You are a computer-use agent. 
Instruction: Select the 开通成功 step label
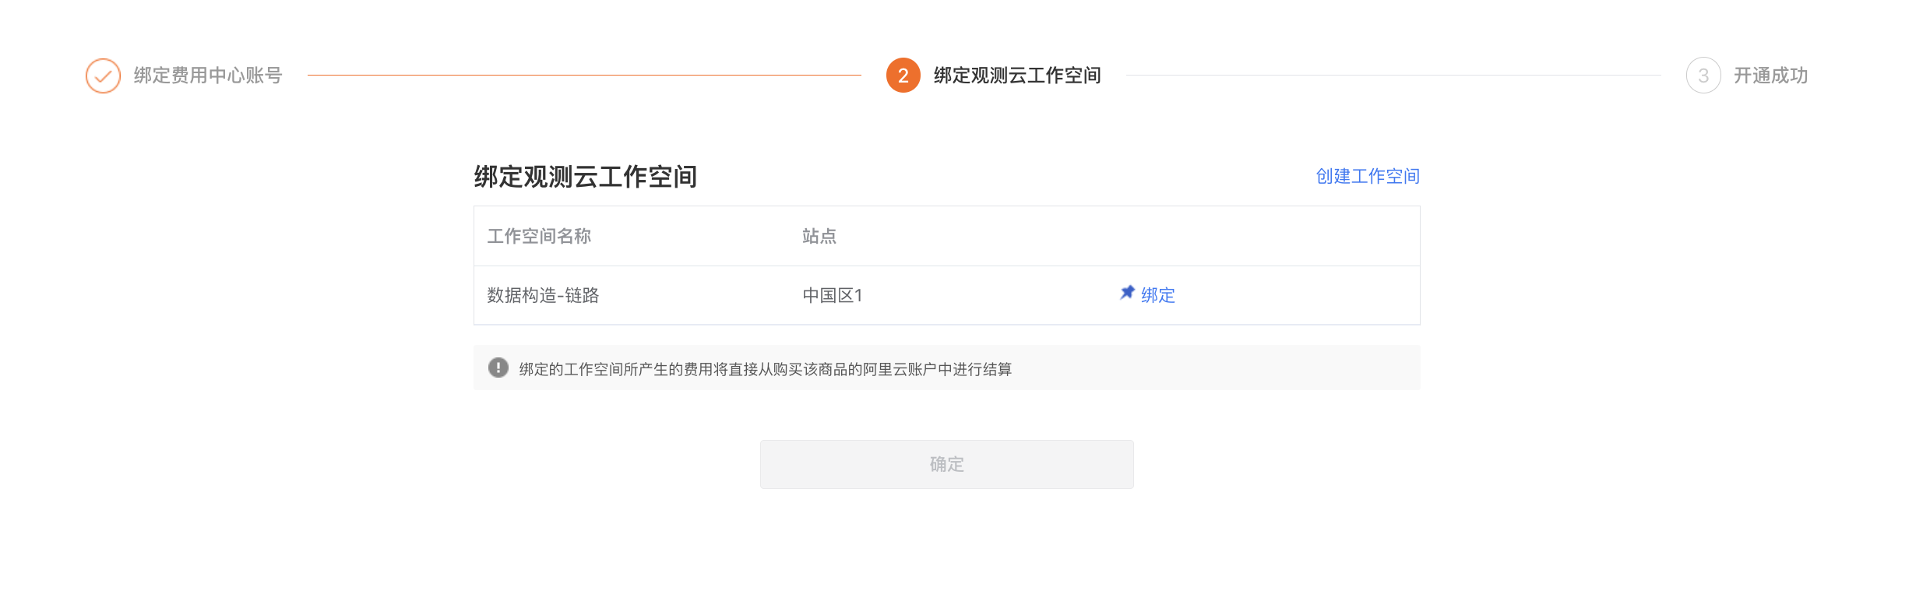[x=1770, y=76]
